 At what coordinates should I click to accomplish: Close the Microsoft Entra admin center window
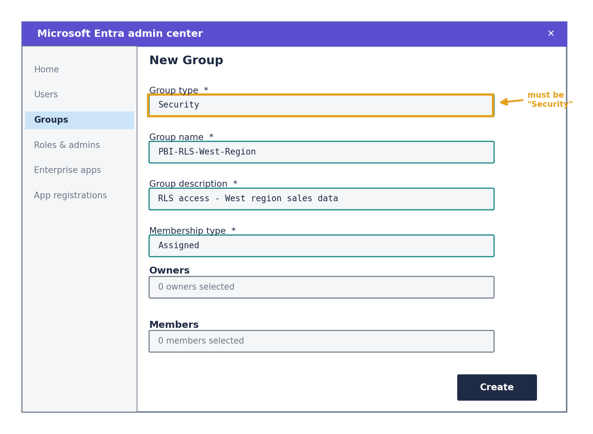[551, 34]
